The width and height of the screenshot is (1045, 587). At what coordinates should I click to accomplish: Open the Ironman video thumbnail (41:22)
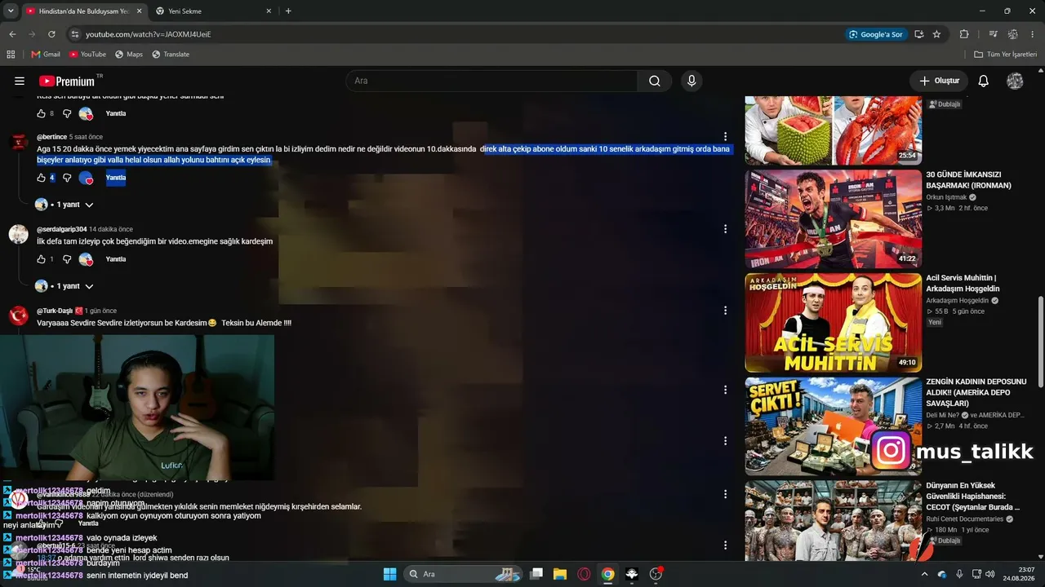click(833, 218)
